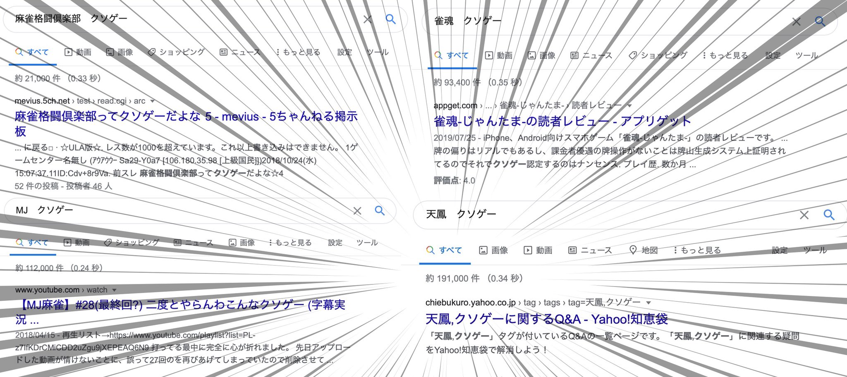Select the 画像 tab in 麻雀格闘倶楽部 search
This screenshot has height=377, width=847.
[120, 52]
